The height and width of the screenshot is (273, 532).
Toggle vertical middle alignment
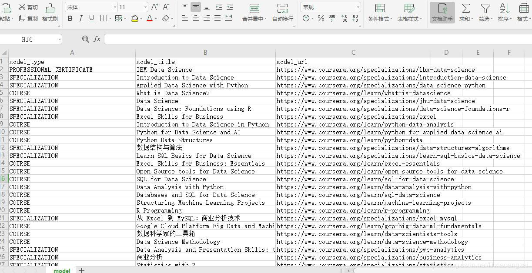[x=196, y=7]
